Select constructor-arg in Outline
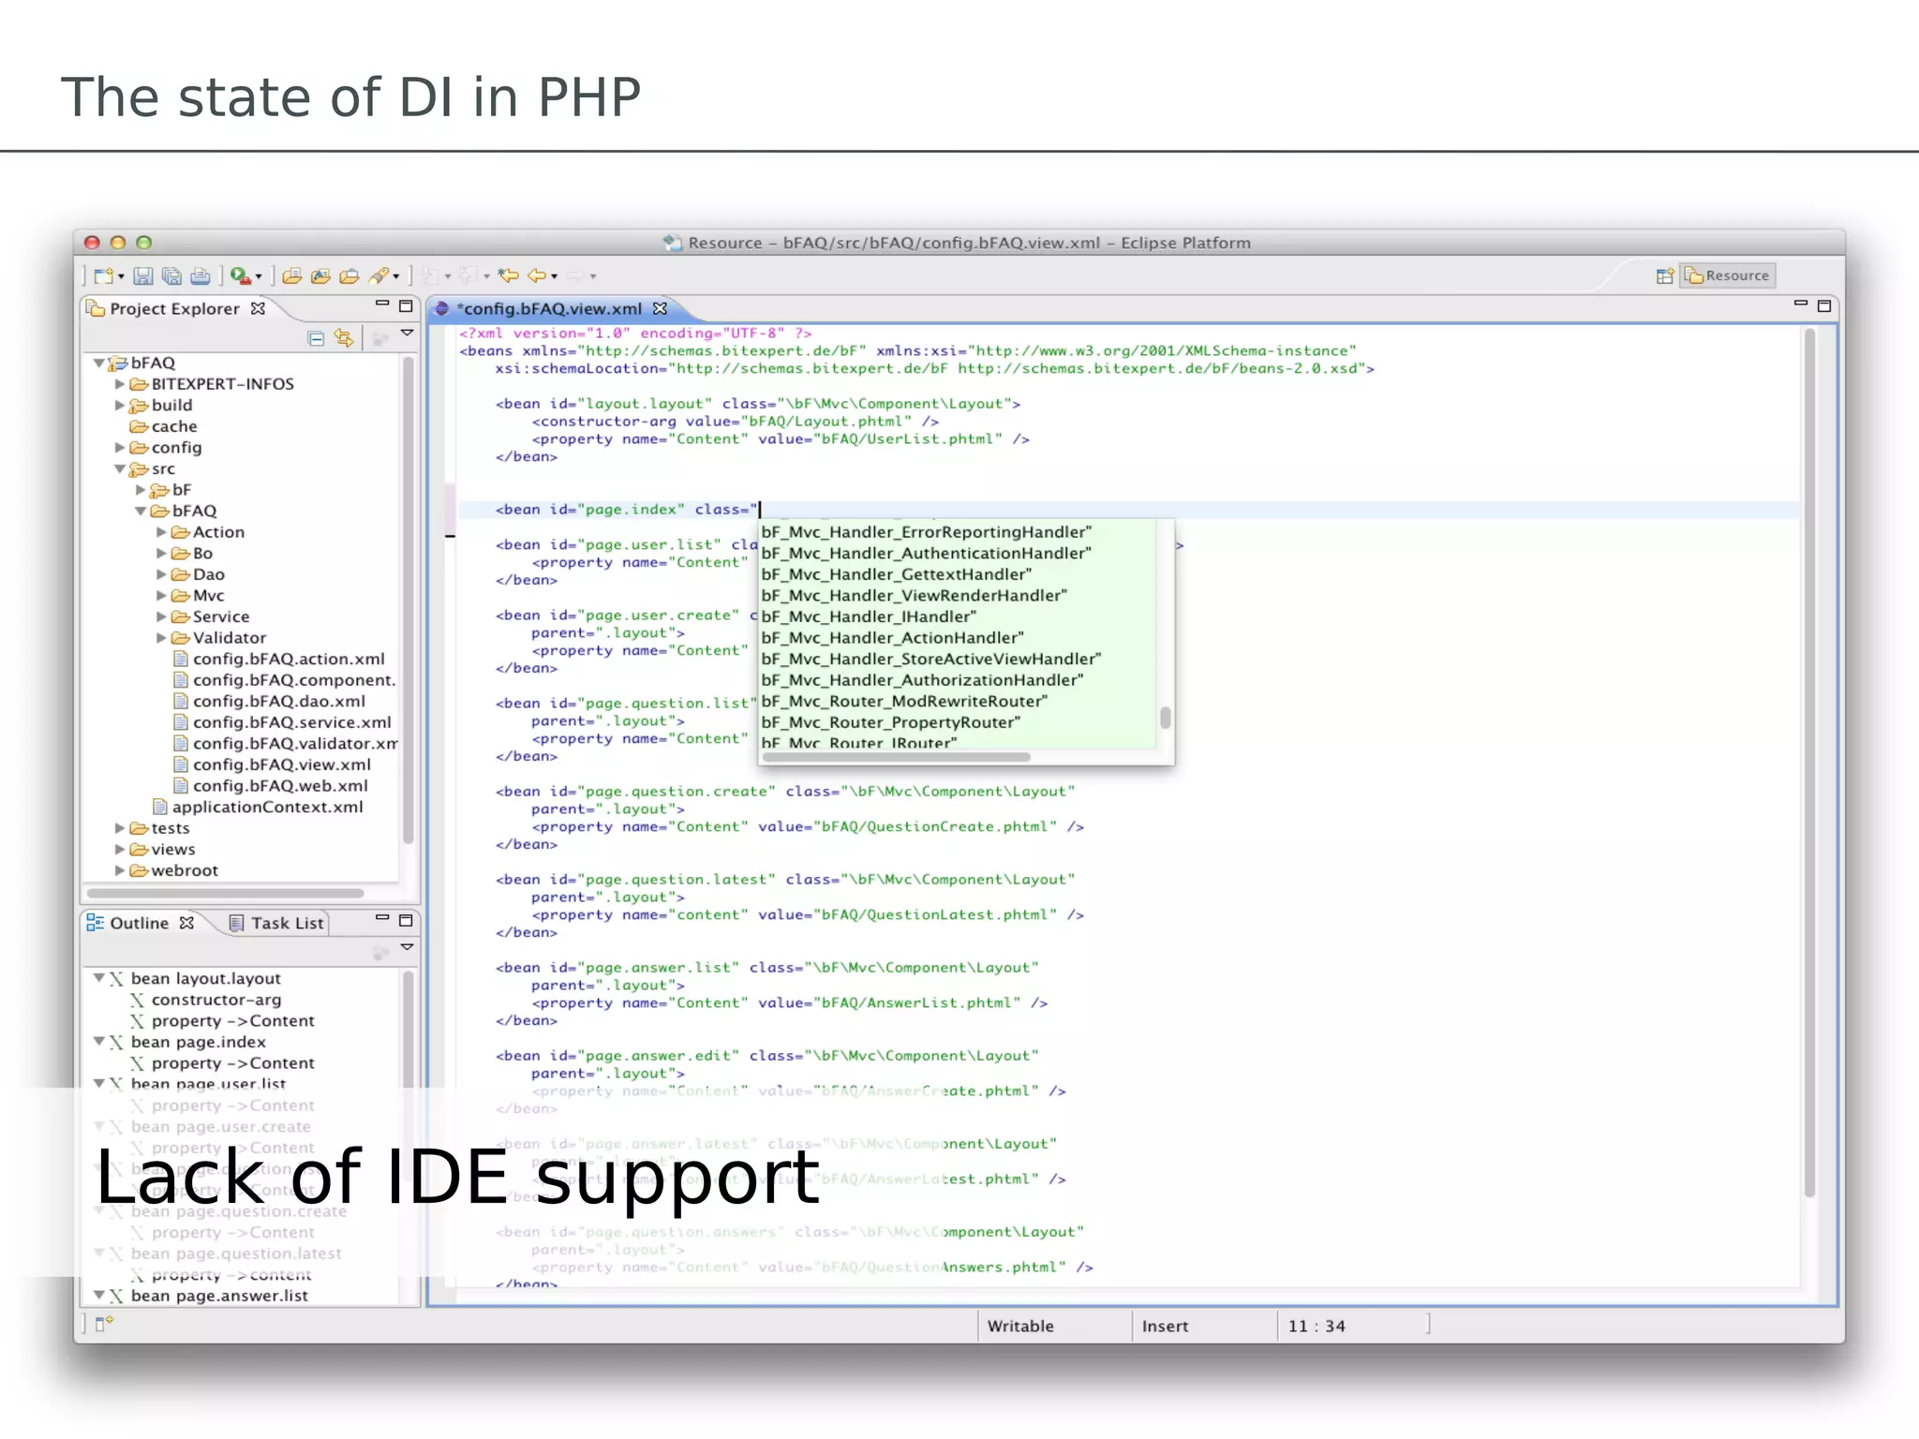The image size is (1919, 1439). coord(205,1000)
